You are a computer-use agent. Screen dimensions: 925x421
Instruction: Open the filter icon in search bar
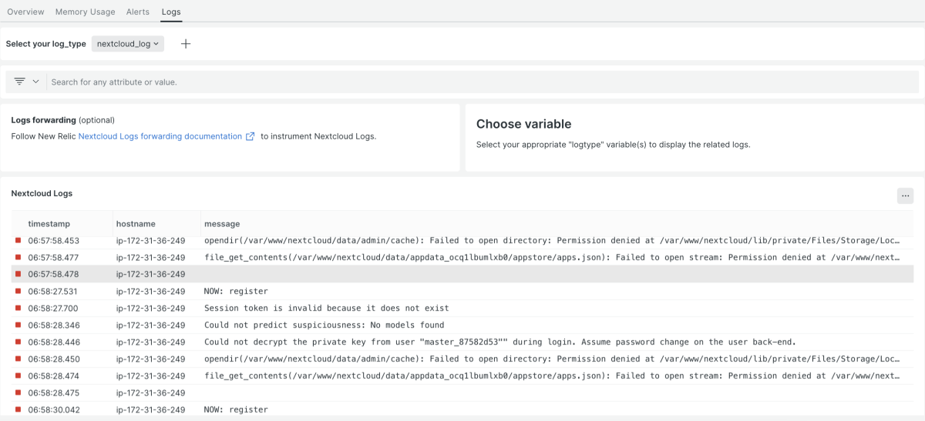[x=19, y=82]
